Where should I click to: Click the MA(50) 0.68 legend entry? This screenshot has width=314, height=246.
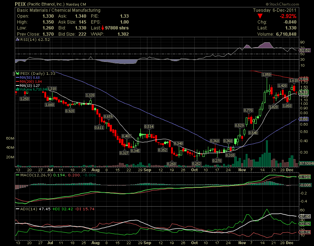click(28, 77)
